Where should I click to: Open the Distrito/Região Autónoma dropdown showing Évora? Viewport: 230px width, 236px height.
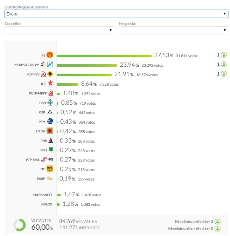[116, 14]
